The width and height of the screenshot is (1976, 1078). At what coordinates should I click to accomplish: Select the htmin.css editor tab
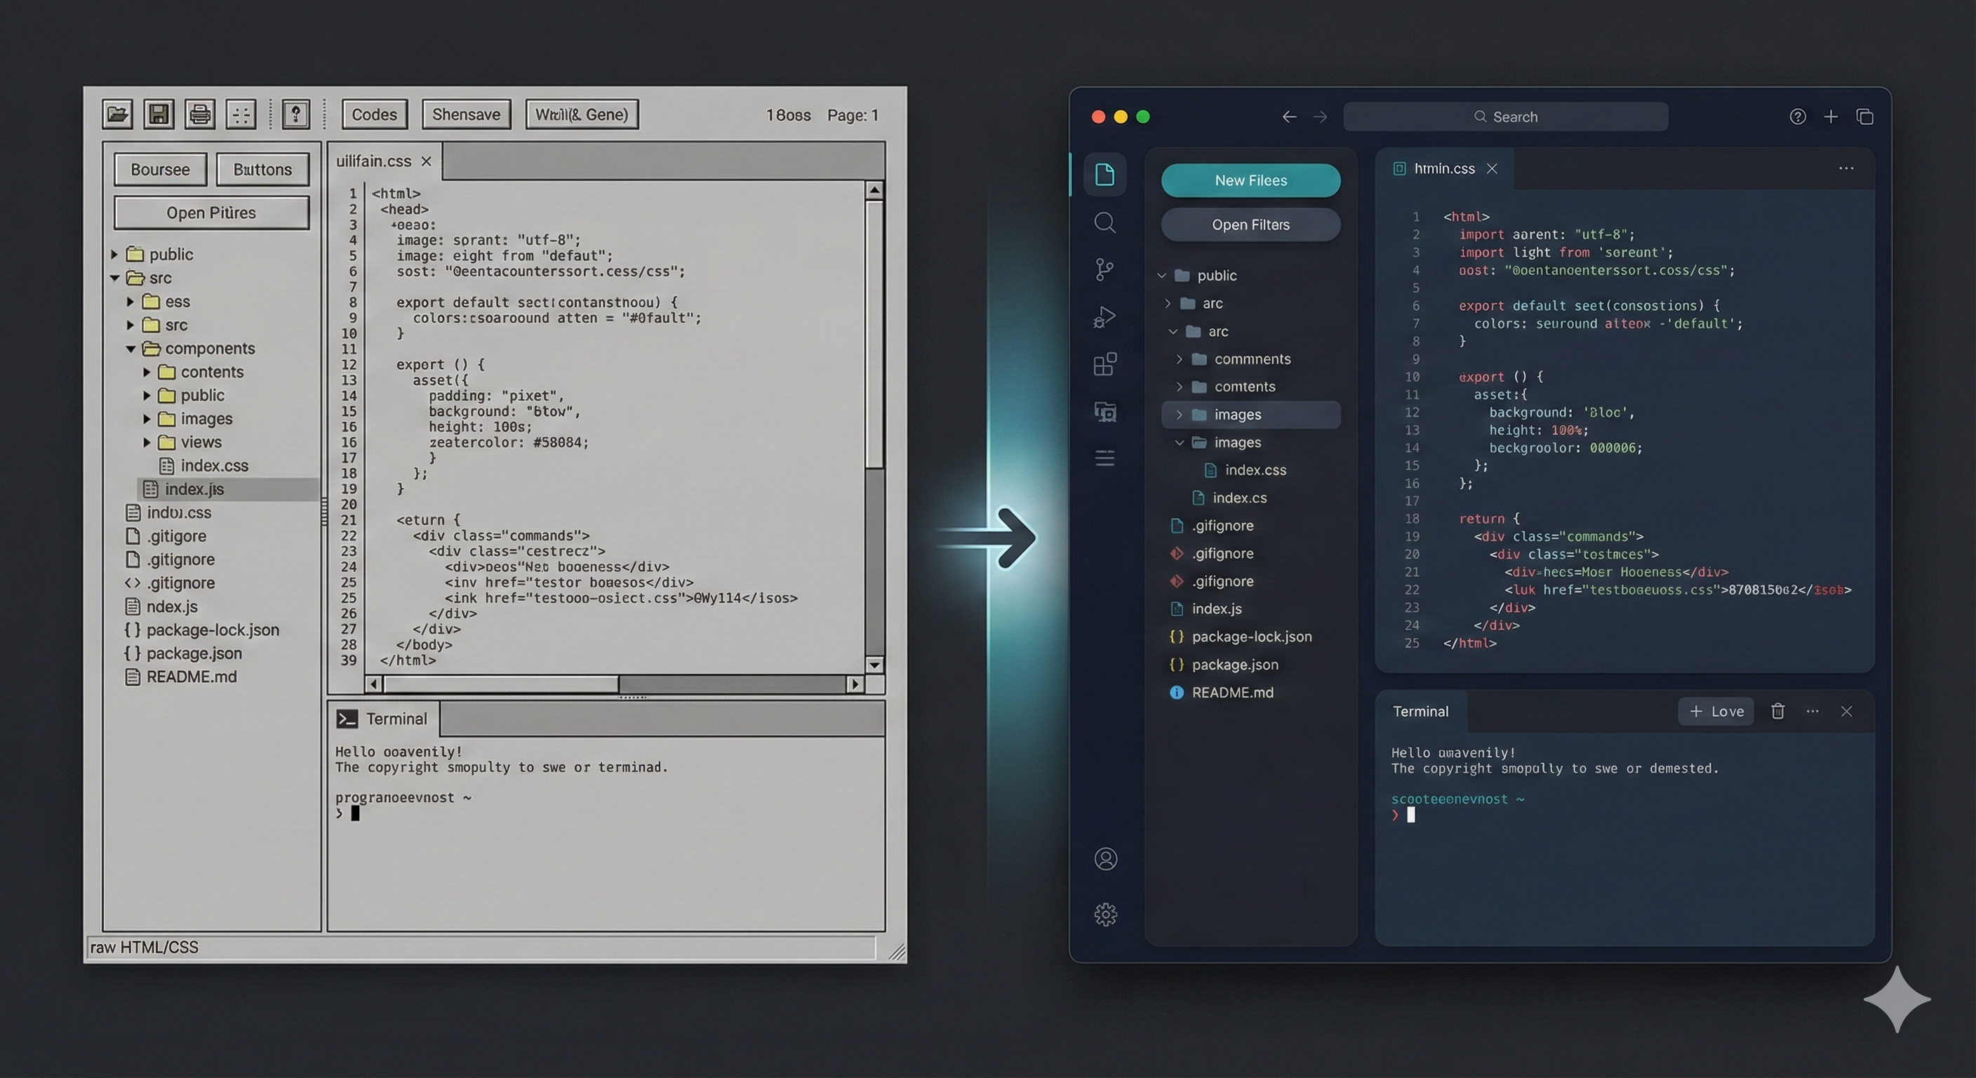click(x=1444, y=168)
